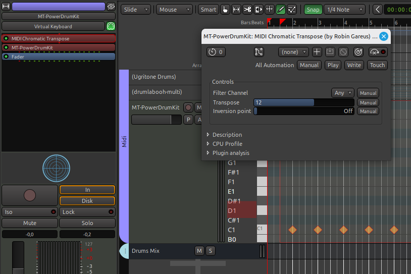
Task: Select the Grab mode hand tool
Action: 225,10
